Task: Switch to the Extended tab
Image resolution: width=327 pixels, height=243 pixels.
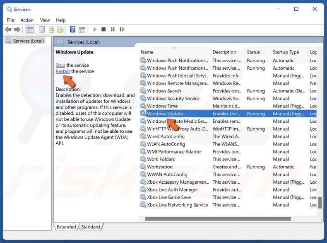Action: click(66, 227)
